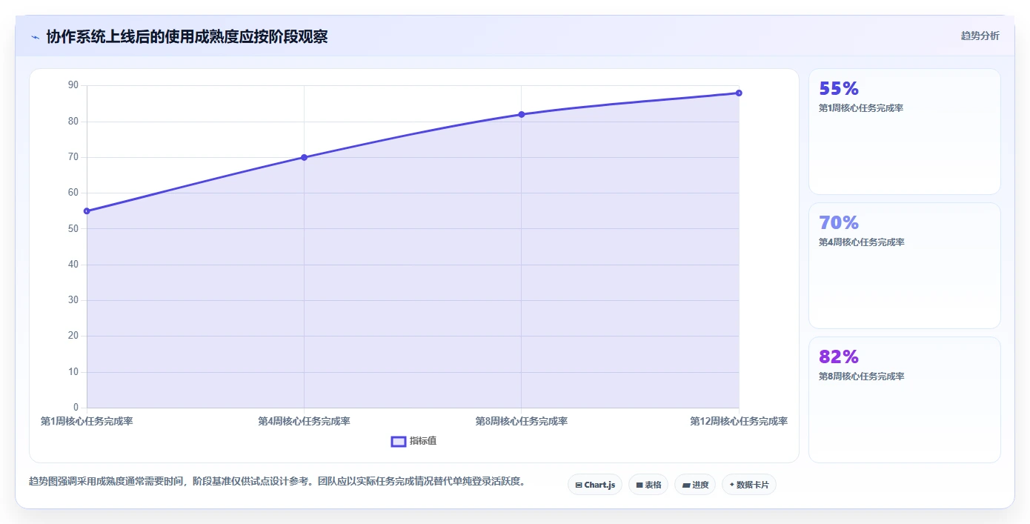The height and width of the screenshot is (524, 1030).
Task: Click the y-axis value 90
Action: click(73, 85)
